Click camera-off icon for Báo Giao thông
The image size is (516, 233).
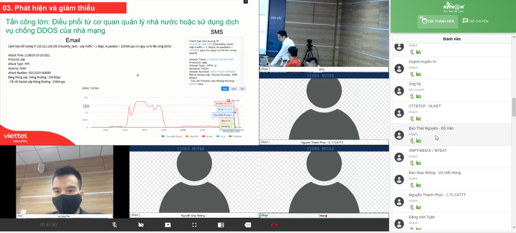tap(419, 186)
